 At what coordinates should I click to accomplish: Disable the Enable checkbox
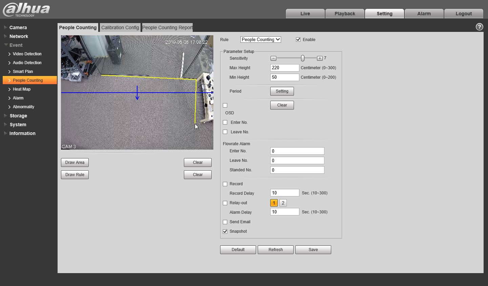pyautogui.click(x=298, y=40)
